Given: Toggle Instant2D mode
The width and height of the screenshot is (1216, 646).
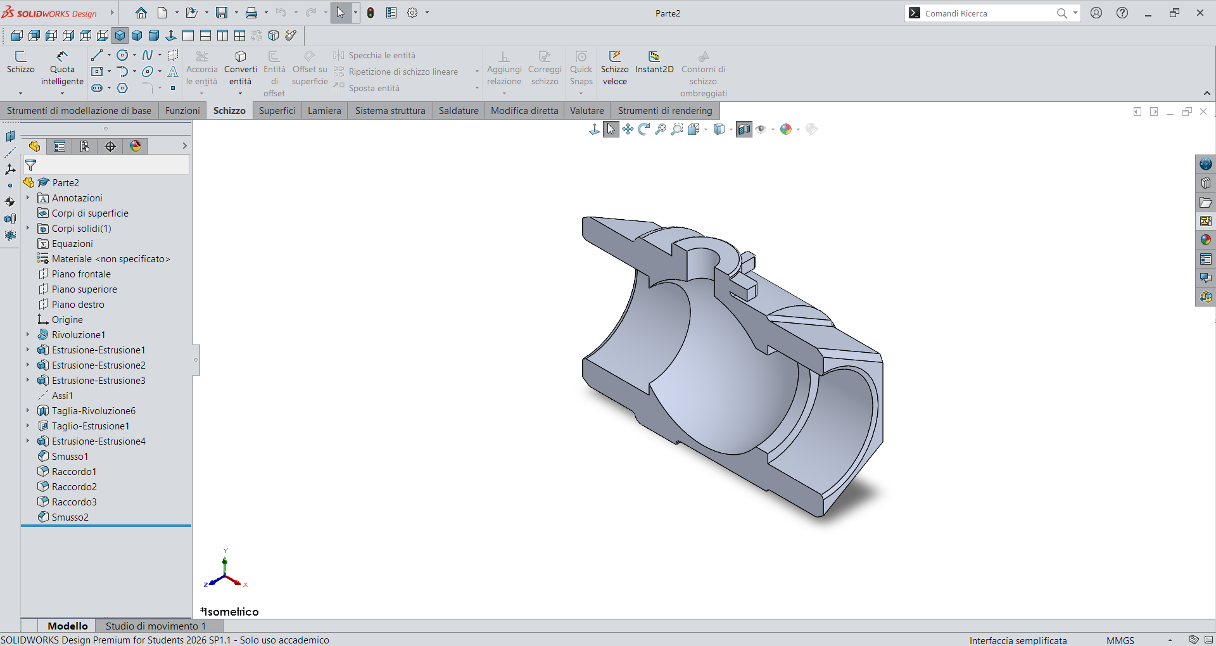Looking at the screenshot, I should click(x=654, y=62).
